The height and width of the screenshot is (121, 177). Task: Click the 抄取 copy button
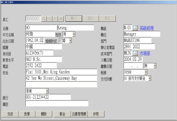coord(96,114)
